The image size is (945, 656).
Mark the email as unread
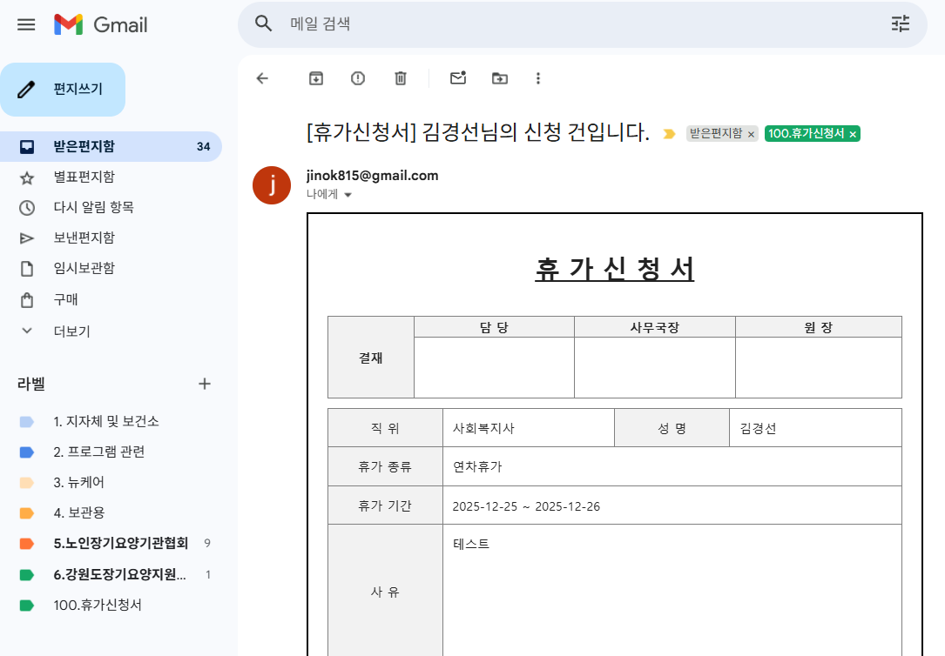click(x=458, y=78)
